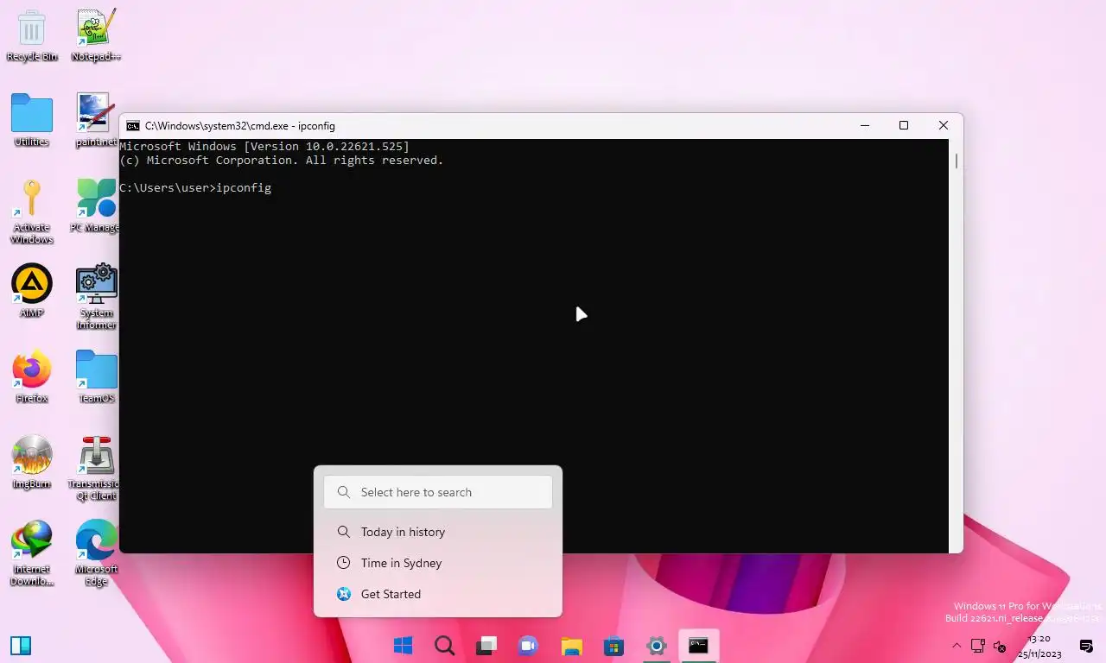Viewport: 1106px width, 663px height.
Task: Open Notepad++ desktop shortcut
Action: [96, 36]
